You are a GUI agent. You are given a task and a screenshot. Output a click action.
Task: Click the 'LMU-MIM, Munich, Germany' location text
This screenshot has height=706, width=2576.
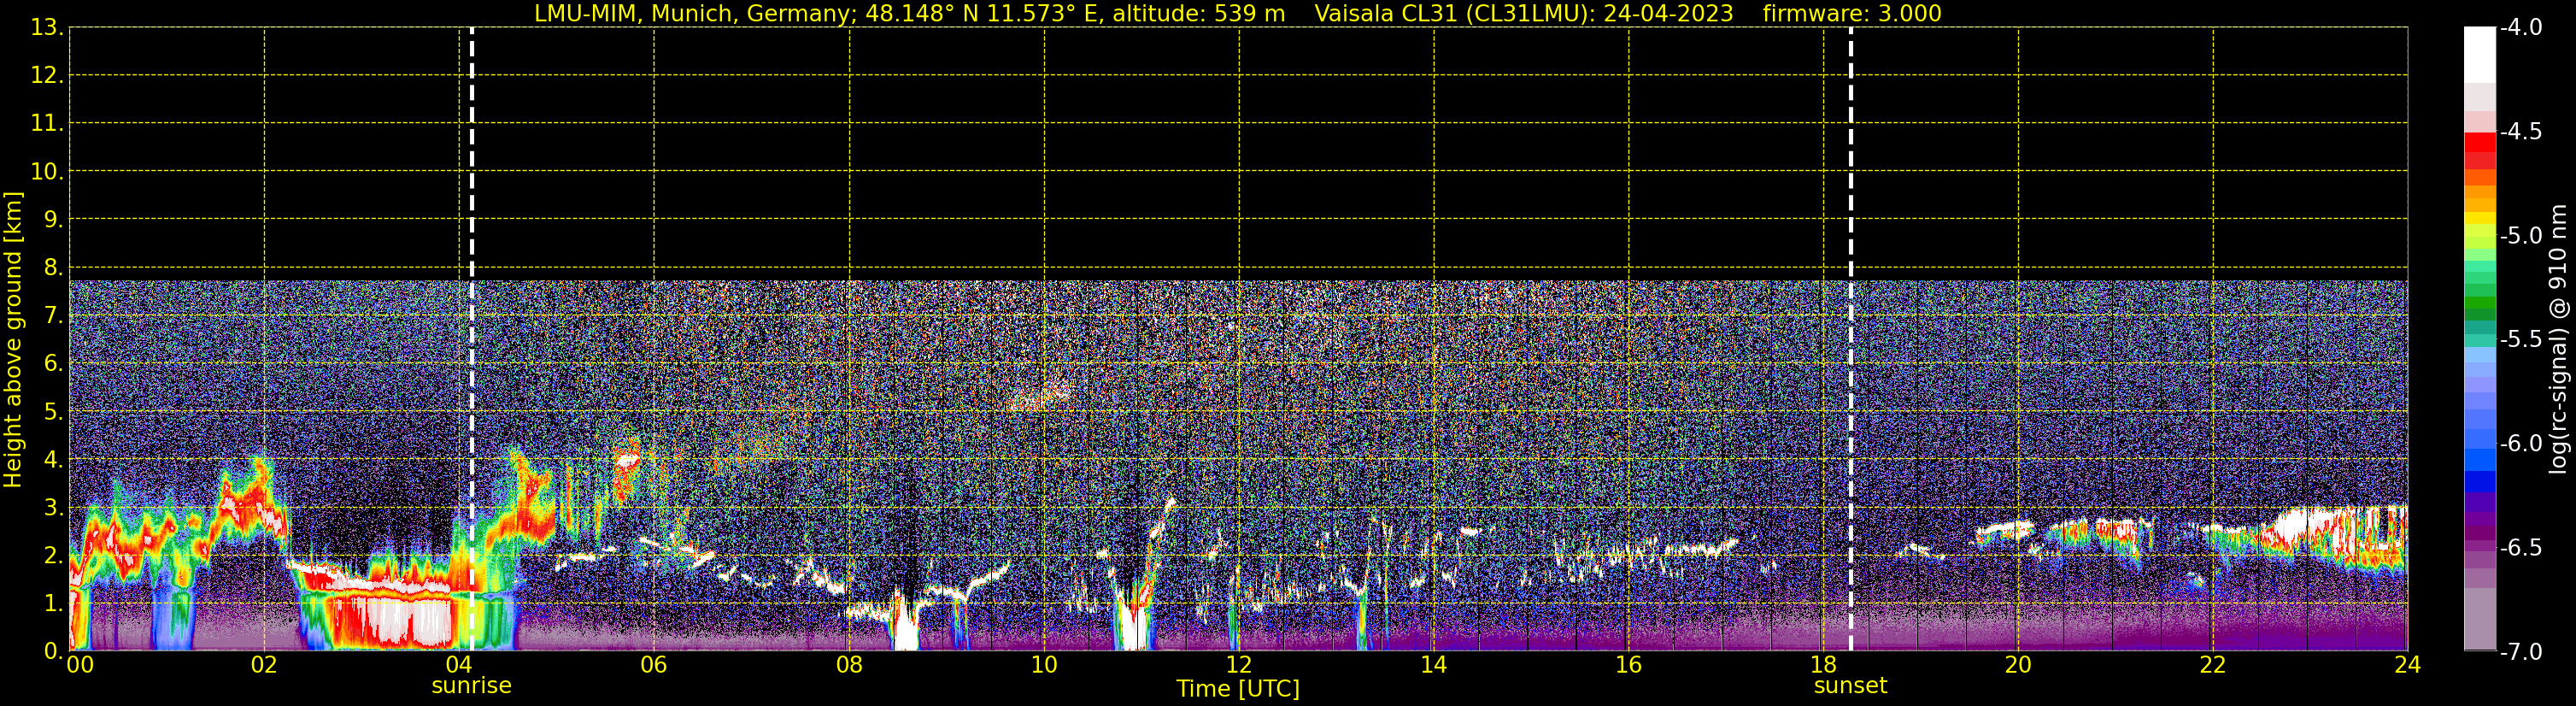click(691, 14)
